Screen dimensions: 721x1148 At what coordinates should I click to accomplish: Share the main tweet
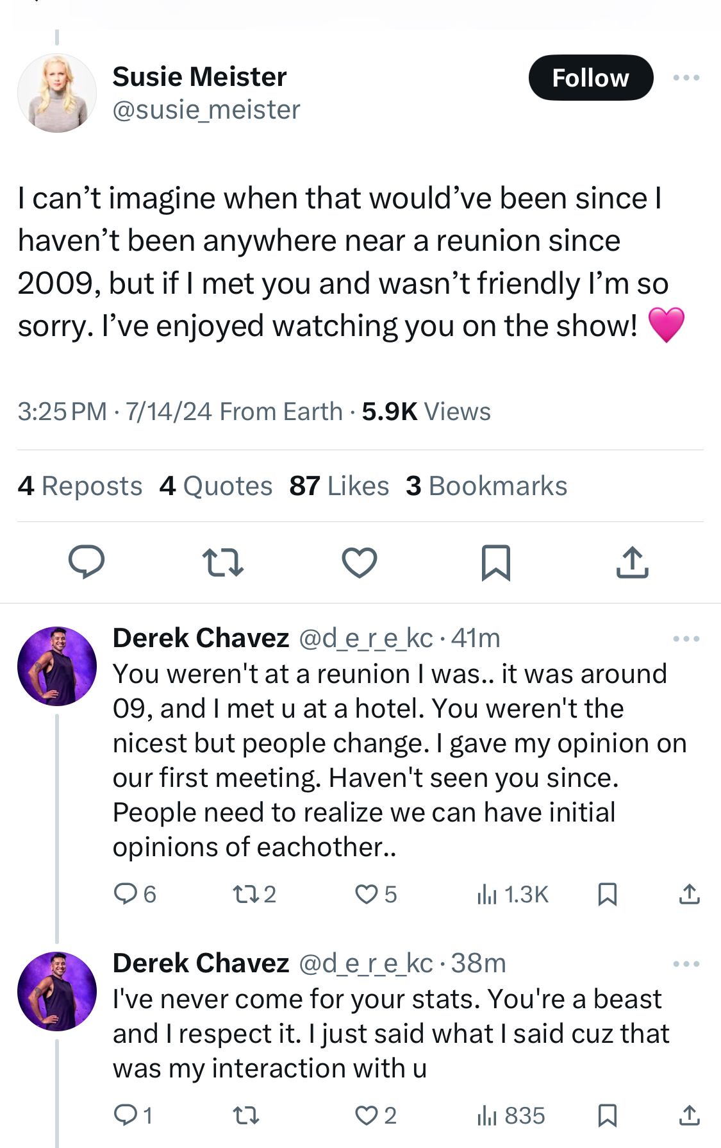[x=633, y=562]
